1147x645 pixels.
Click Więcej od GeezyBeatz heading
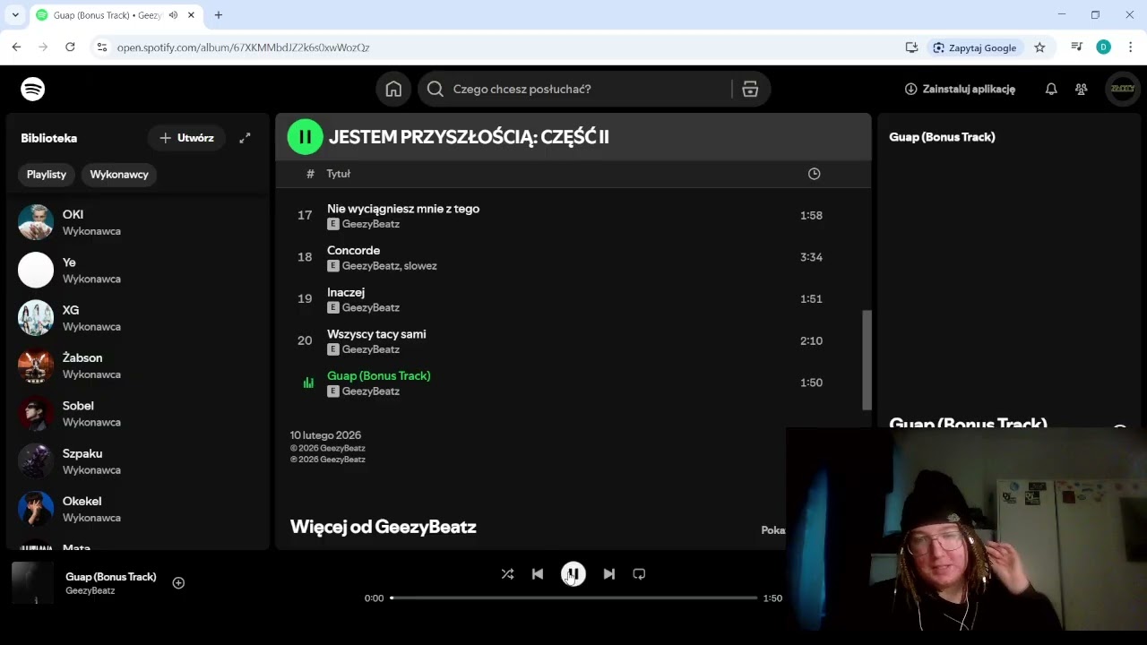click(x=383, y=527)
